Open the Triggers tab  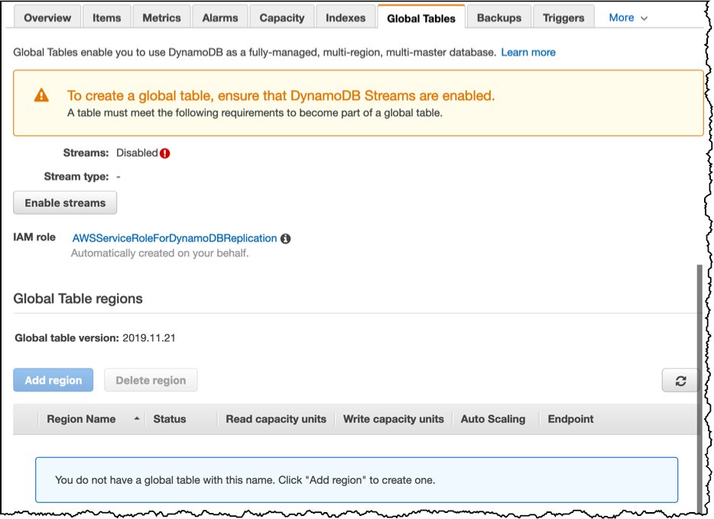pos(563,18)
